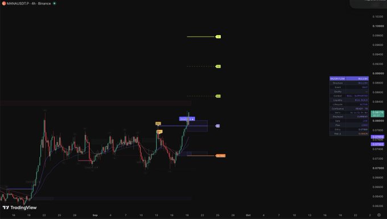Select the middle dotted-line yellow target tag

point(218,66)
